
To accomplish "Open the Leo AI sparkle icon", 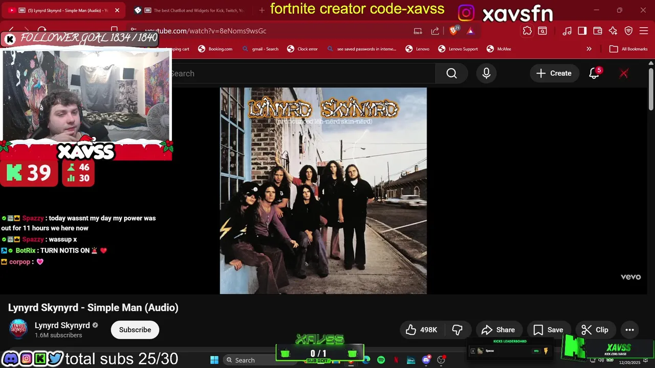I will click(613, 31).
